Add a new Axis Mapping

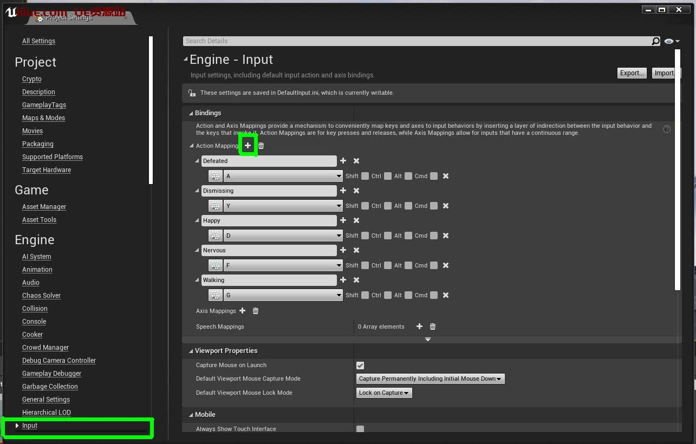tap(243, 311)
